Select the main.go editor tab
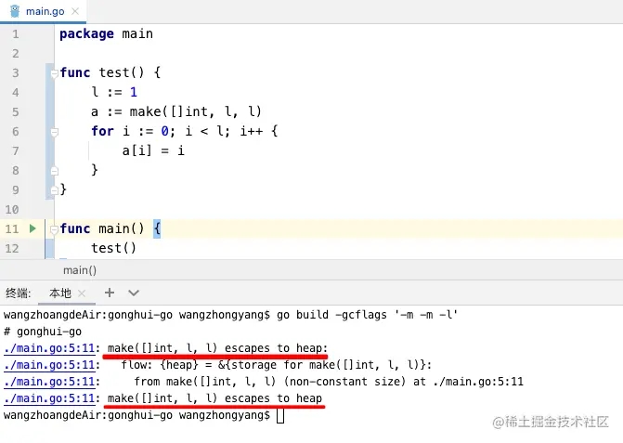This screenshot has width=623, height=443. click(x=43, y=11)
